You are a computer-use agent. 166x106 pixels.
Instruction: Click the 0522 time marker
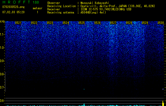click(34, 23)
